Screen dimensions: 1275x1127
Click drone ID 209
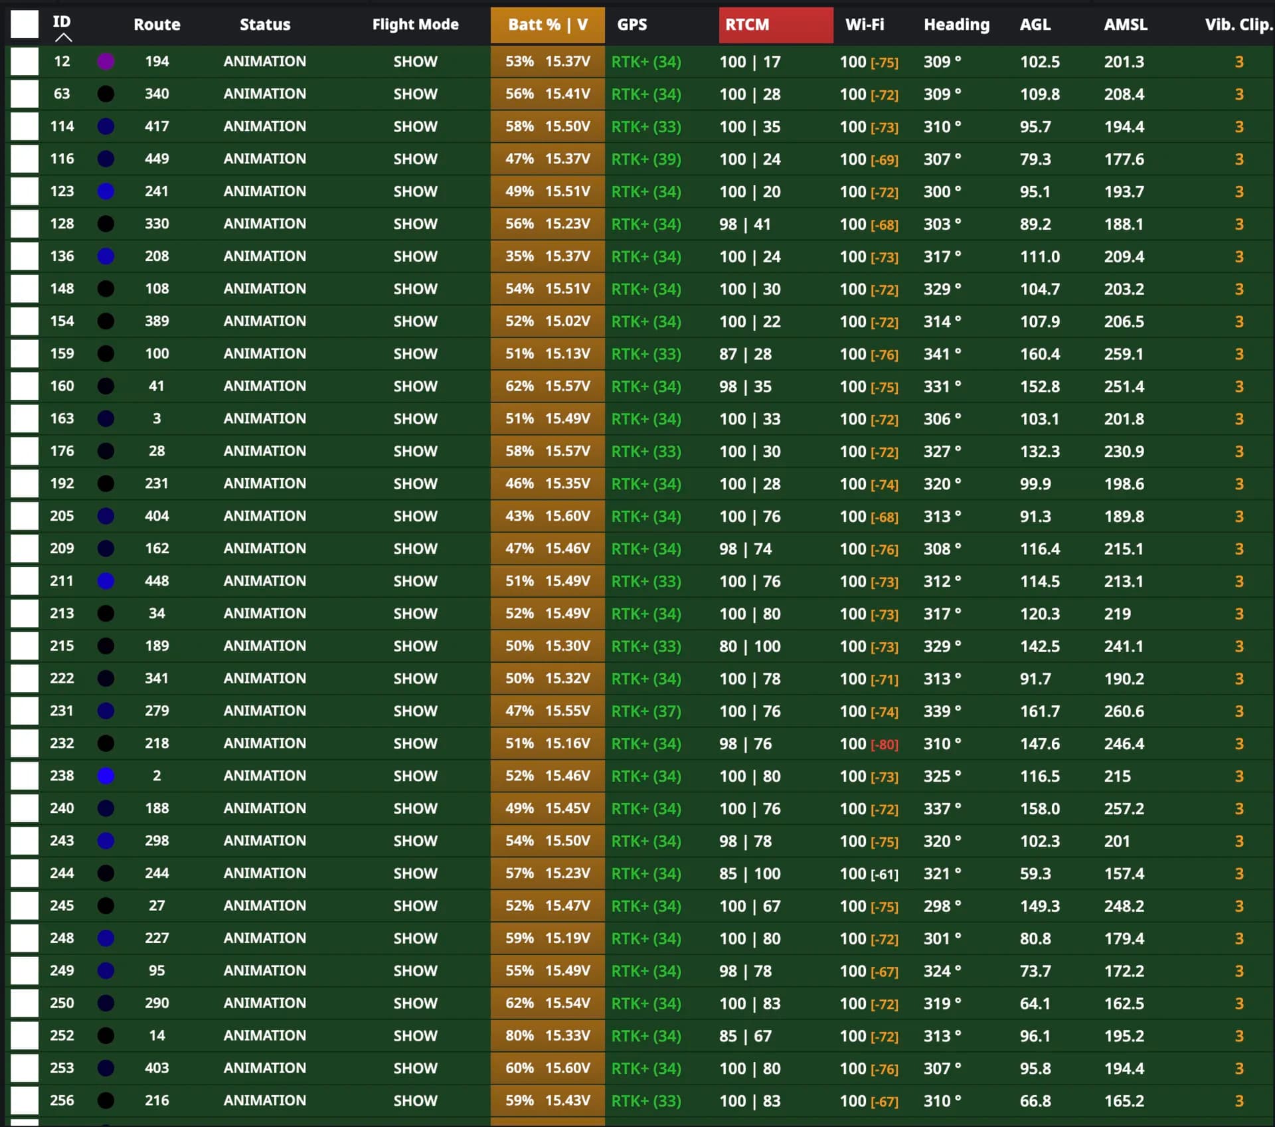(x=62, y=549)
